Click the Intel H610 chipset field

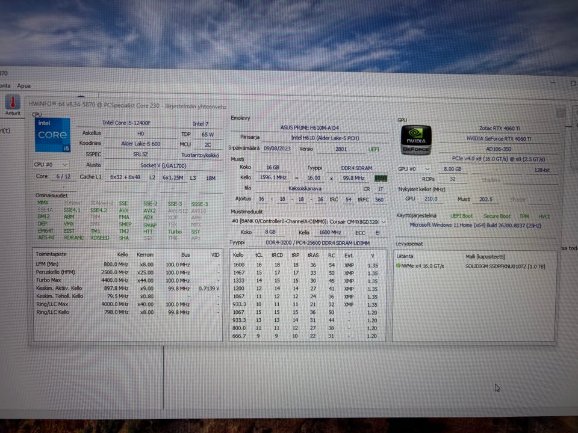point(325,138)
